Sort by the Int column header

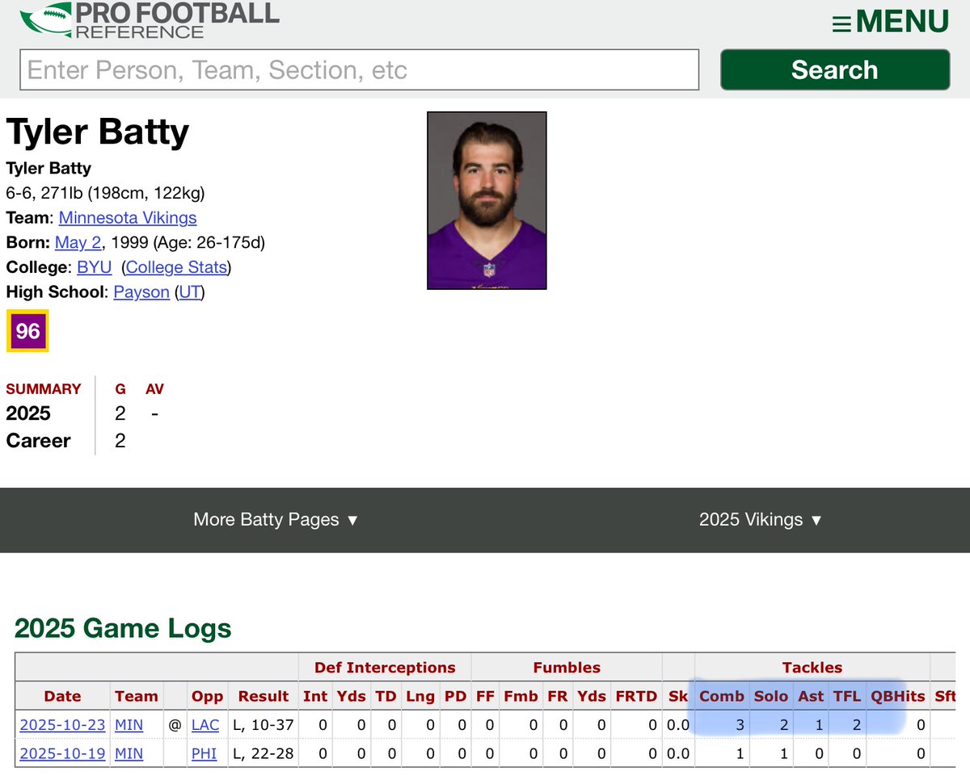click(315, 696)
